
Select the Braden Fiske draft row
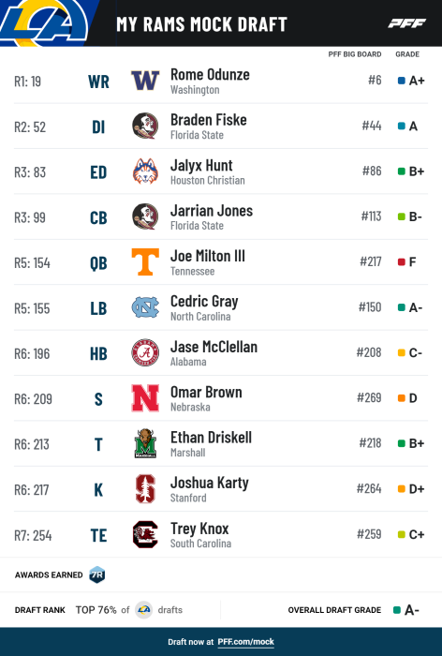221,126
